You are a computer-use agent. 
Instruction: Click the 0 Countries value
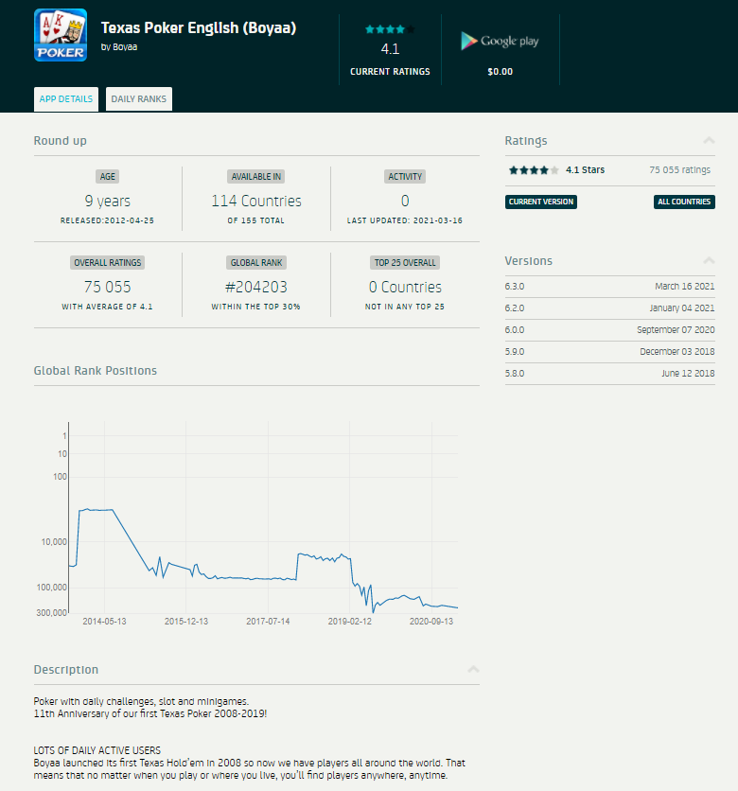pyautogui.click(x=405, y=287)
